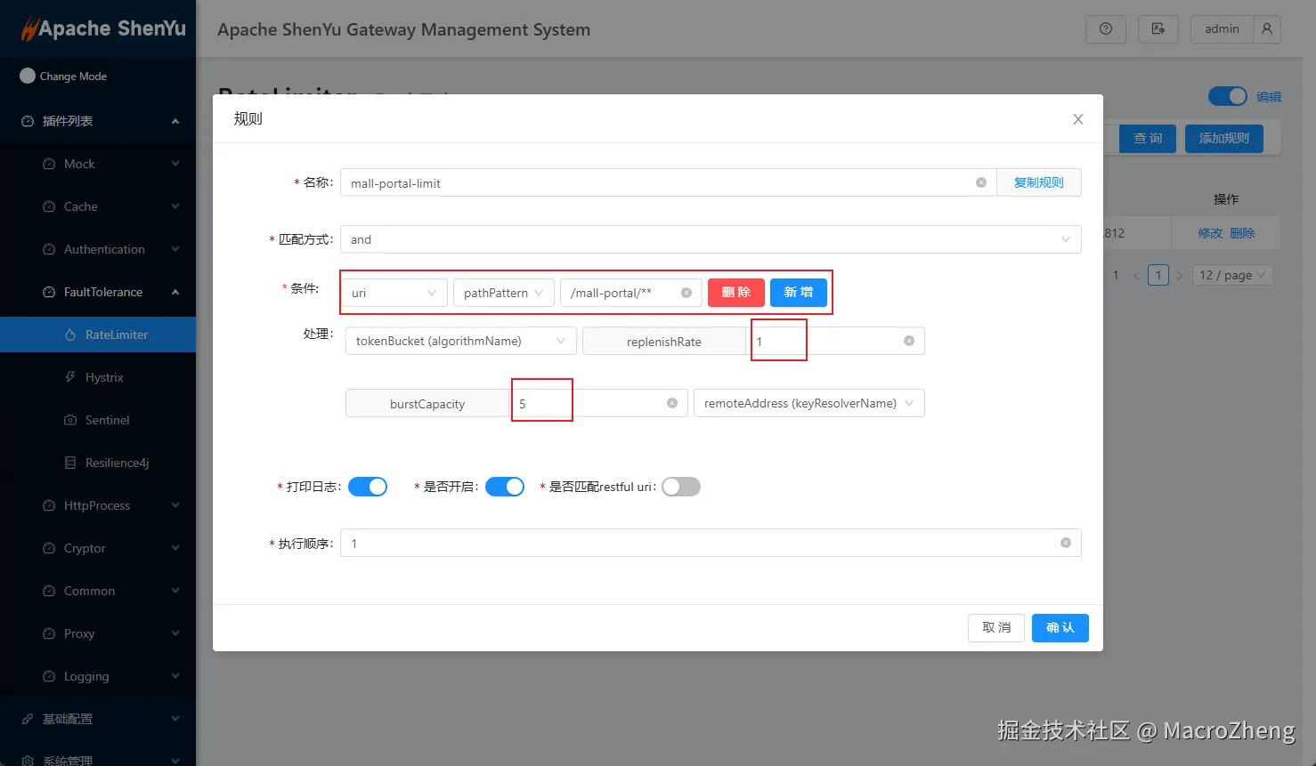Clear the mall-portal-limit name field icon
The height and width of the screenshot is (766, 1316).
click(981, 182)
